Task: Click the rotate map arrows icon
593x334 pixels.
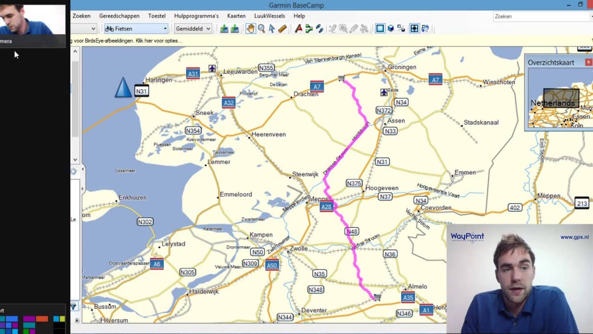Action: (425, 29)
